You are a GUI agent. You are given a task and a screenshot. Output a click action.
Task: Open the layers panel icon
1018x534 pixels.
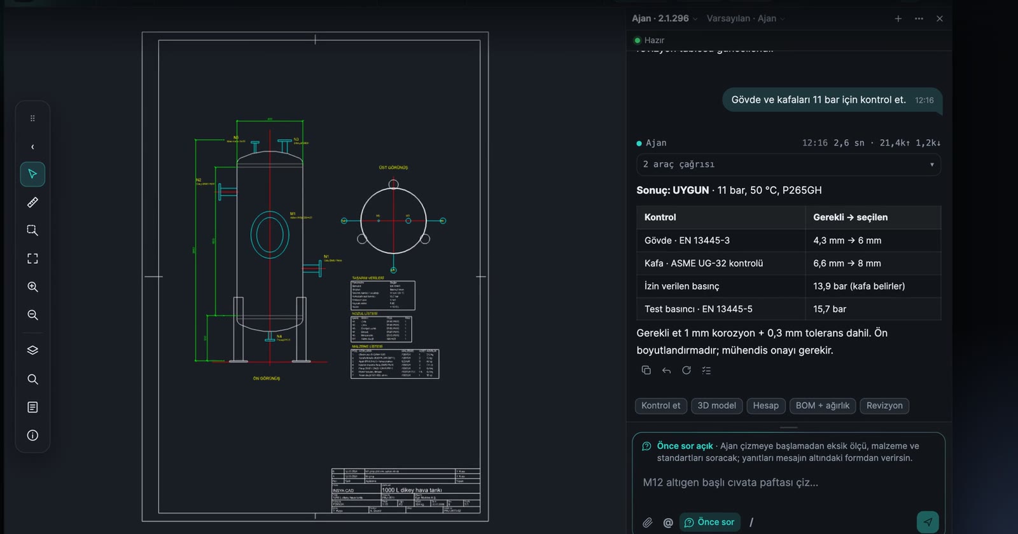pyautogui.click(x=32, y=350)
